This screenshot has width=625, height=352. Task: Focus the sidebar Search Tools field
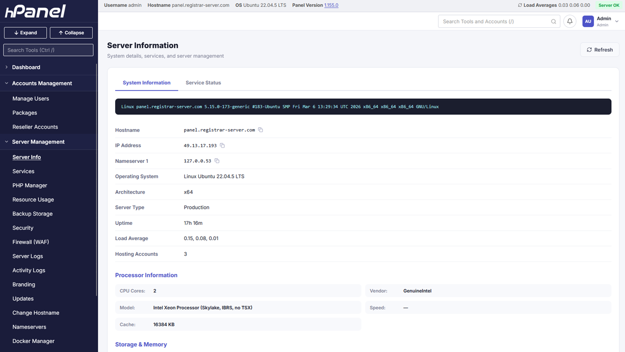[x=48, y=50]
